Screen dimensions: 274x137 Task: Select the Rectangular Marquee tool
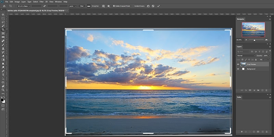tap(3, 18)
